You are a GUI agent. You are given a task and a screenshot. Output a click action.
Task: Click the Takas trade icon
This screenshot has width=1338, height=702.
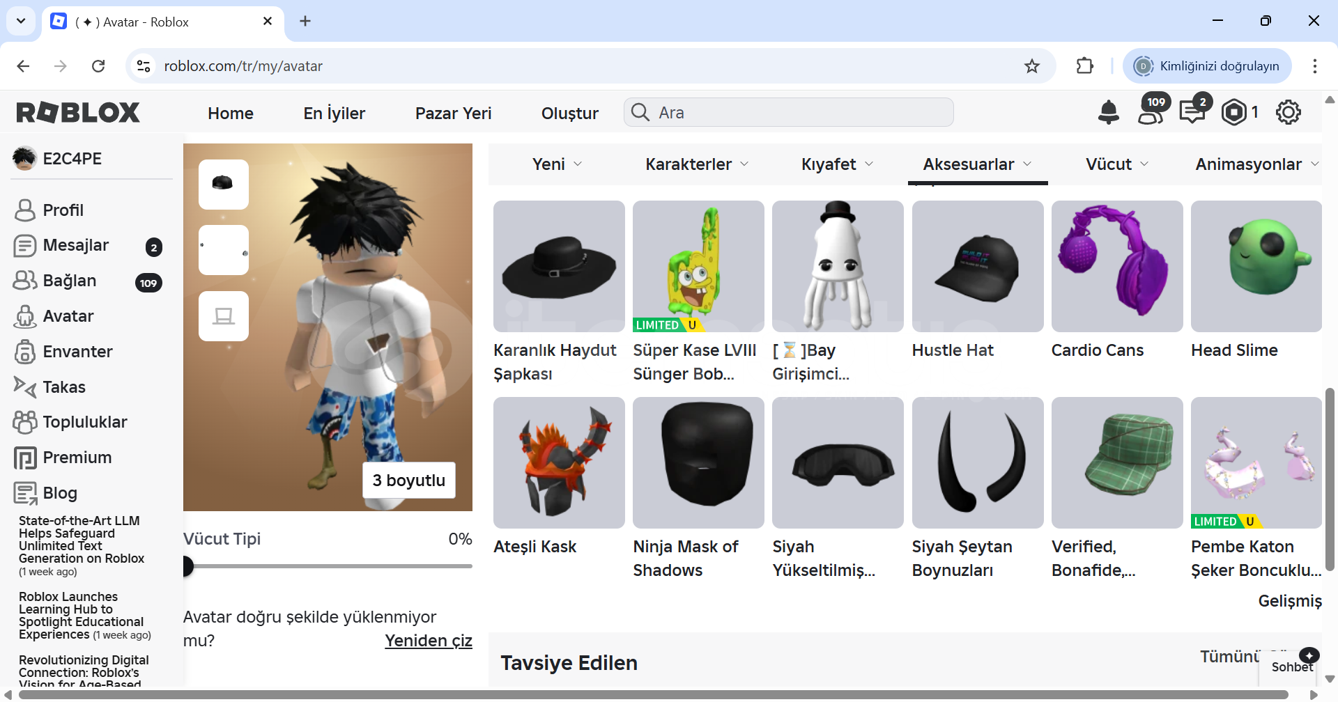(x=25, y=387)
